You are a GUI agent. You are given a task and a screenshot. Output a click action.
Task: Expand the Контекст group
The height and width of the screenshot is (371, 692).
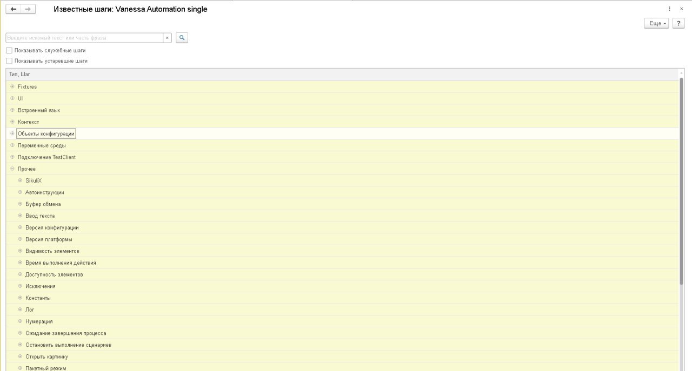12,122
